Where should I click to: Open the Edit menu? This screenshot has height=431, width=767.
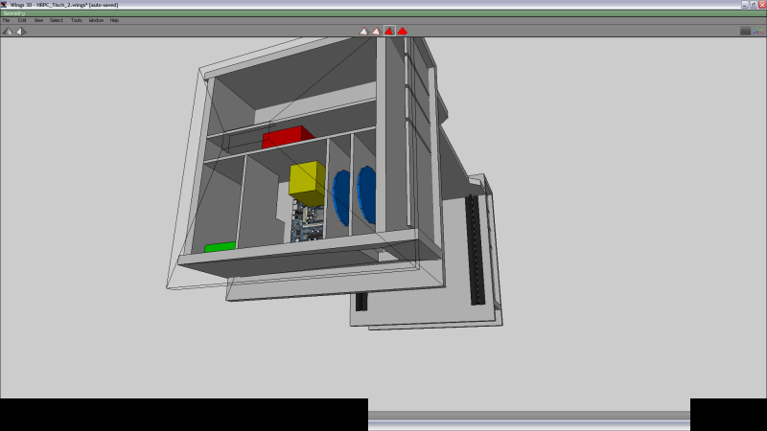click(21, 20)
